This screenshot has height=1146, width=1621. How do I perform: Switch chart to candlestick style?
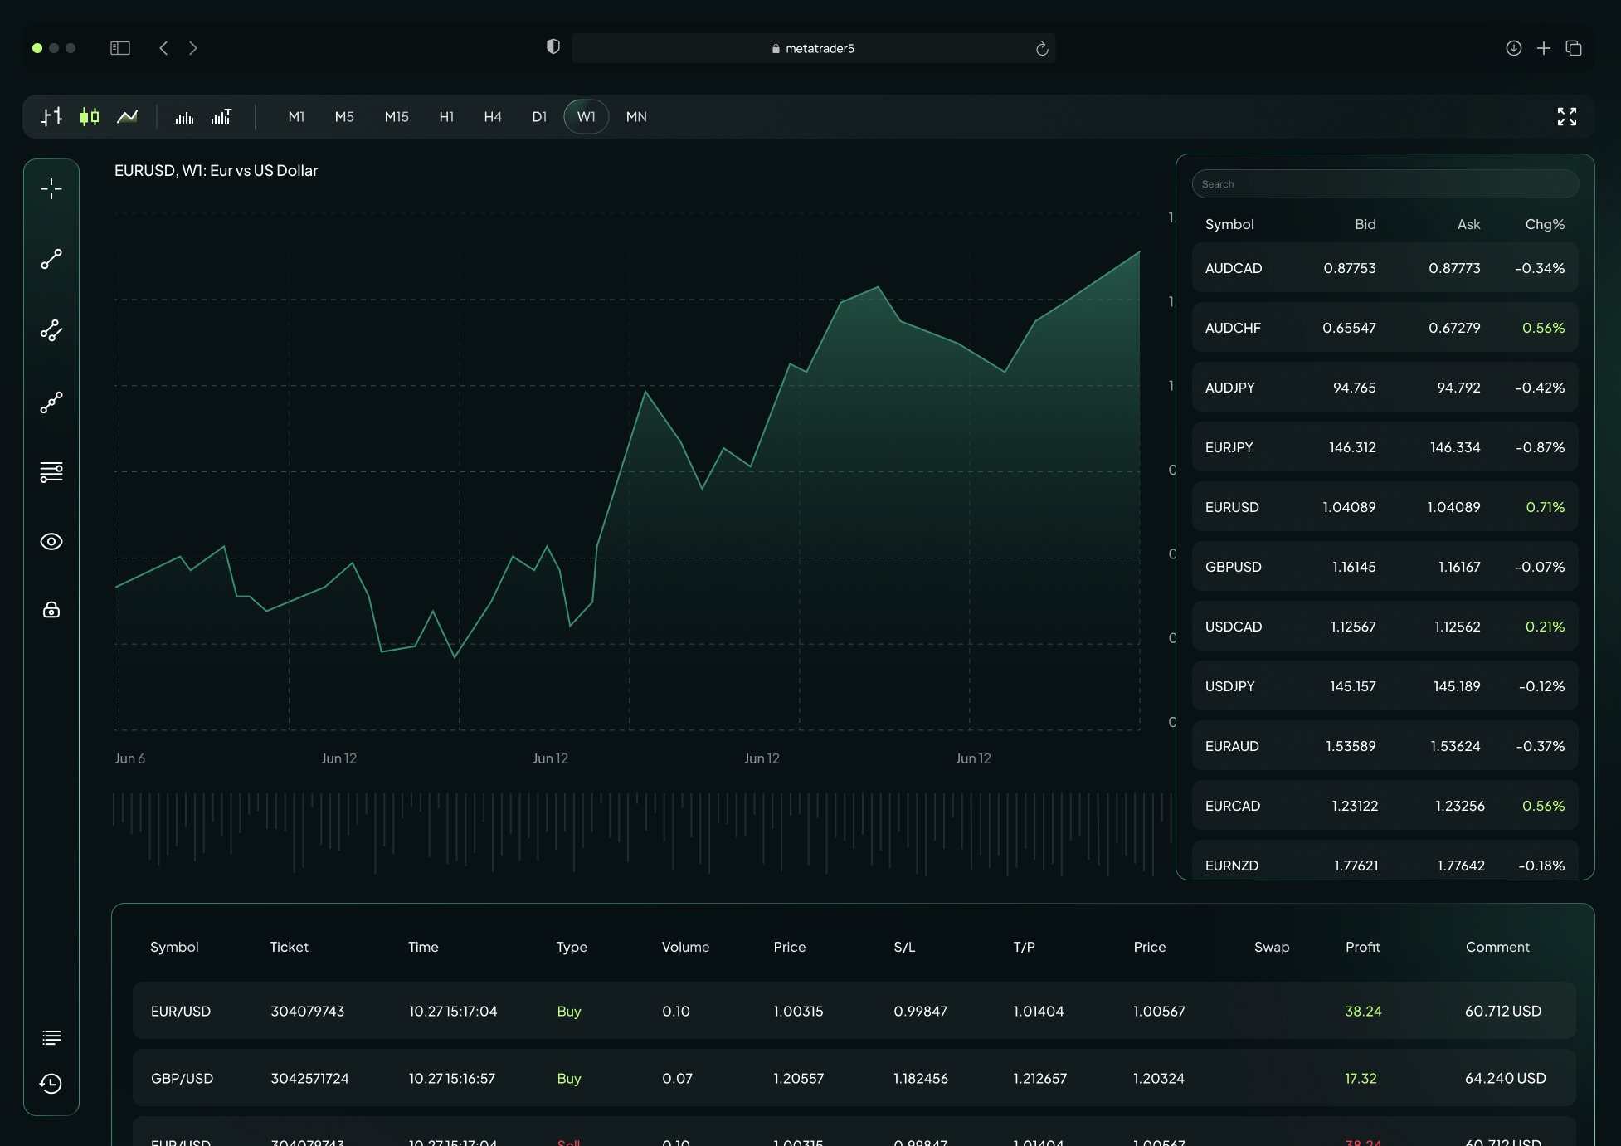[89, 117]
